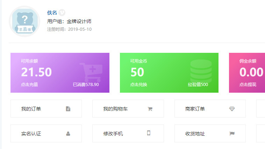Click 点击充值 to recharge balance
The image size is (265, 149).
point(29,84)
